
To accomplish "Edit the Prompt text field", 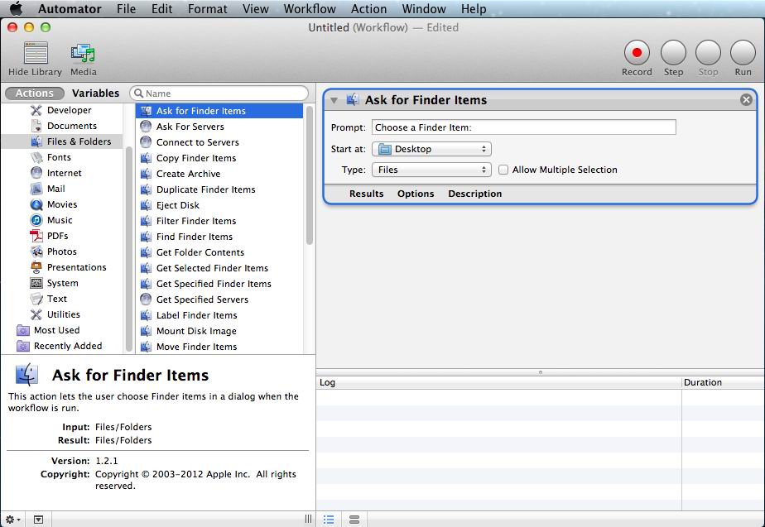I will click(523, 127).
